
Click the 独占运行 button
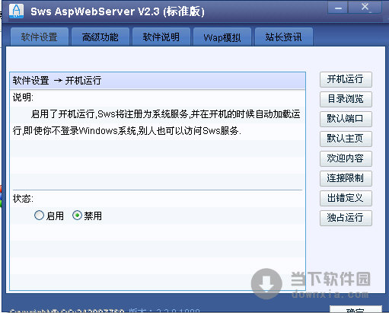[346, 218]
